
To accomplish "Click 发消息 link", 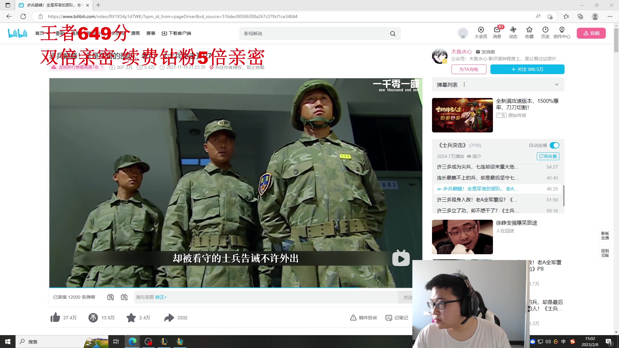I will 485,52.
